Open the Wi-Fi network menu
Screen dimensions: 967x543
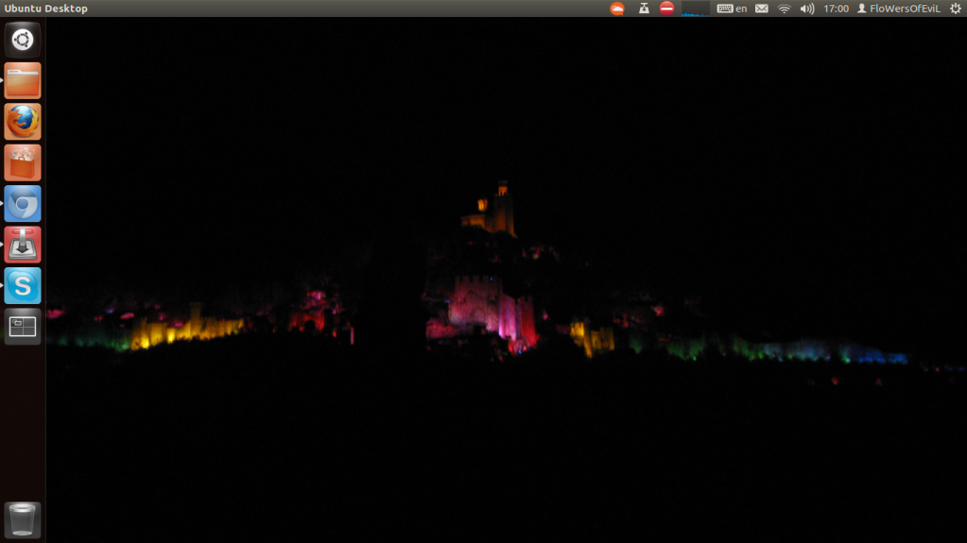point(785,8)
